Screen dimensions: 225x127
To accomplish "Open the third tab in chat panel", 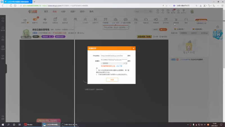I will (194, 33).
